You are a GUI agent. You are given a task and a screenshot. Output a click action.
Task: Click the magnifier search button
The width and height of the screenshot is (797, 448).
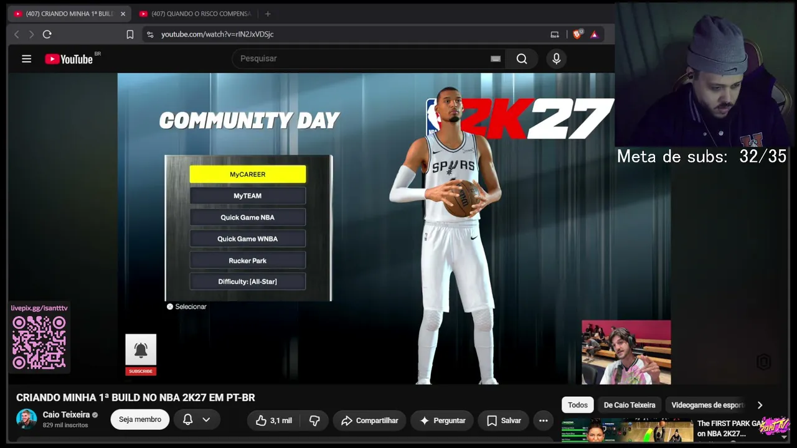(522, 58)
